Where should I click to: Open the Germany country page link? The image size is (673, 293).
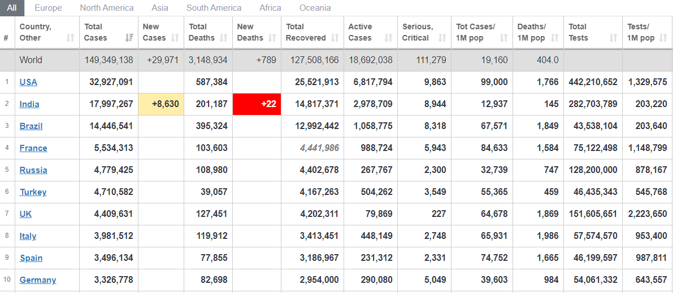tap(38, 280)
